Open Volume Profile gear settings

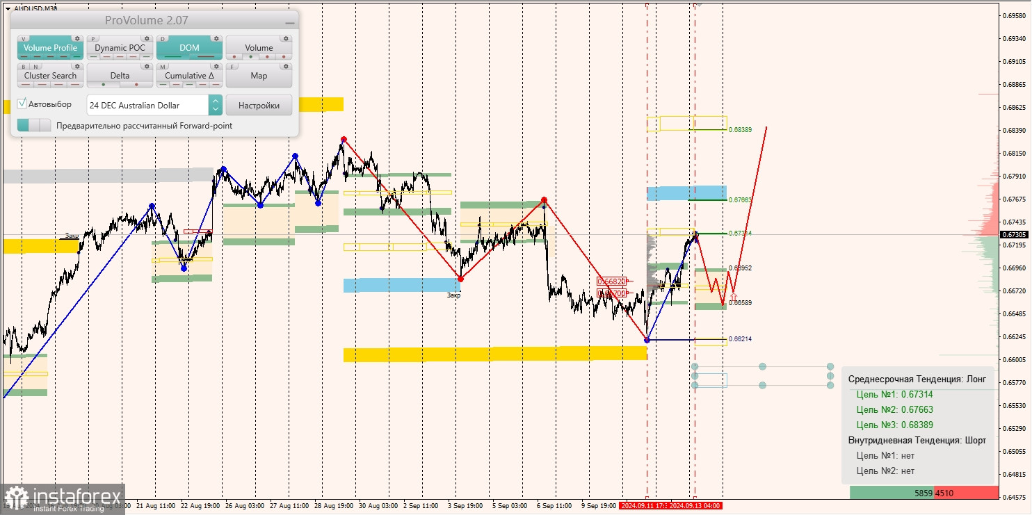click(x=77, y=39)
